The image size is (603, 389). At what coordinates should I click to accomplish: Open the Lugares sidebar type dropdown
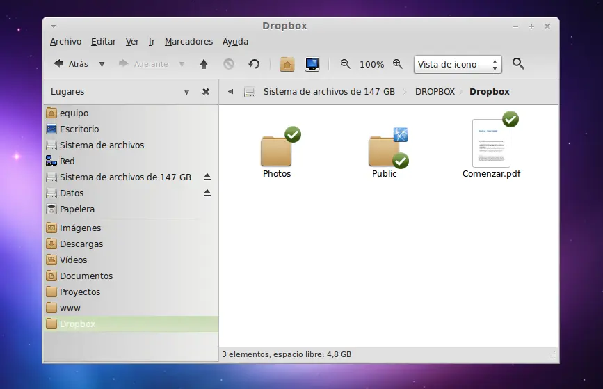pyautogui.click(x=186, y=92)
